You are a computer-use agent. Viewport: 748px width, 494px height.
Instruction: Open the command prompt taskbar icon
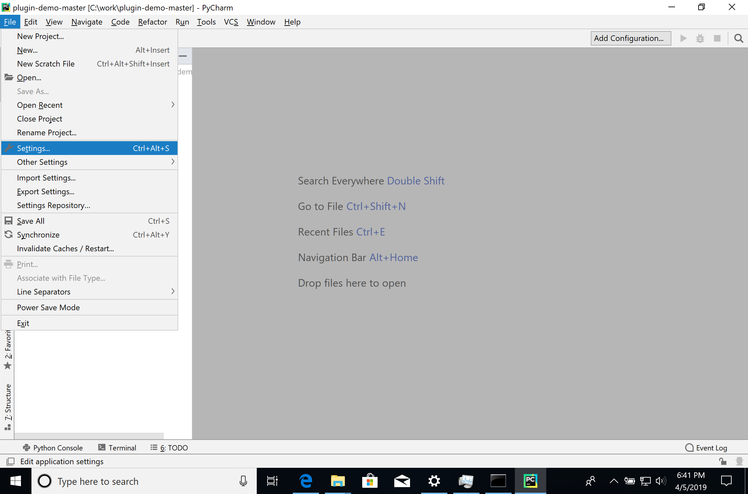498,481
